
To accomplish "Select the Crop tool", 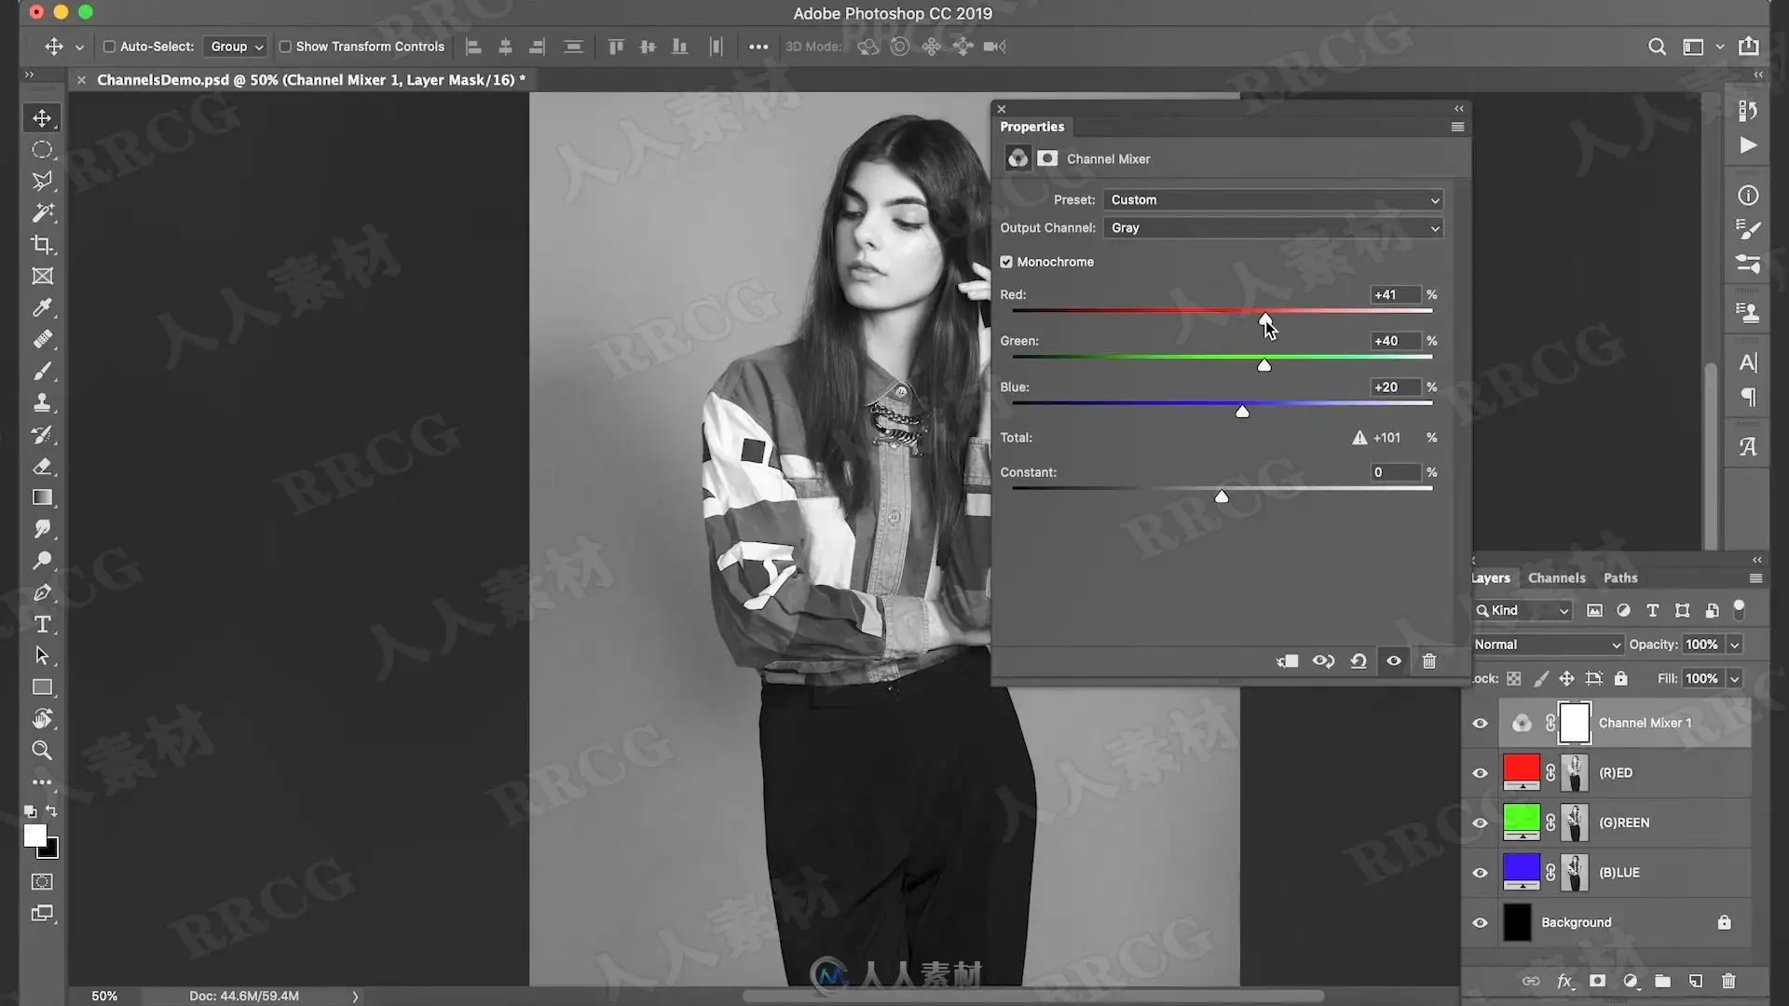I will tap(42, 245).
